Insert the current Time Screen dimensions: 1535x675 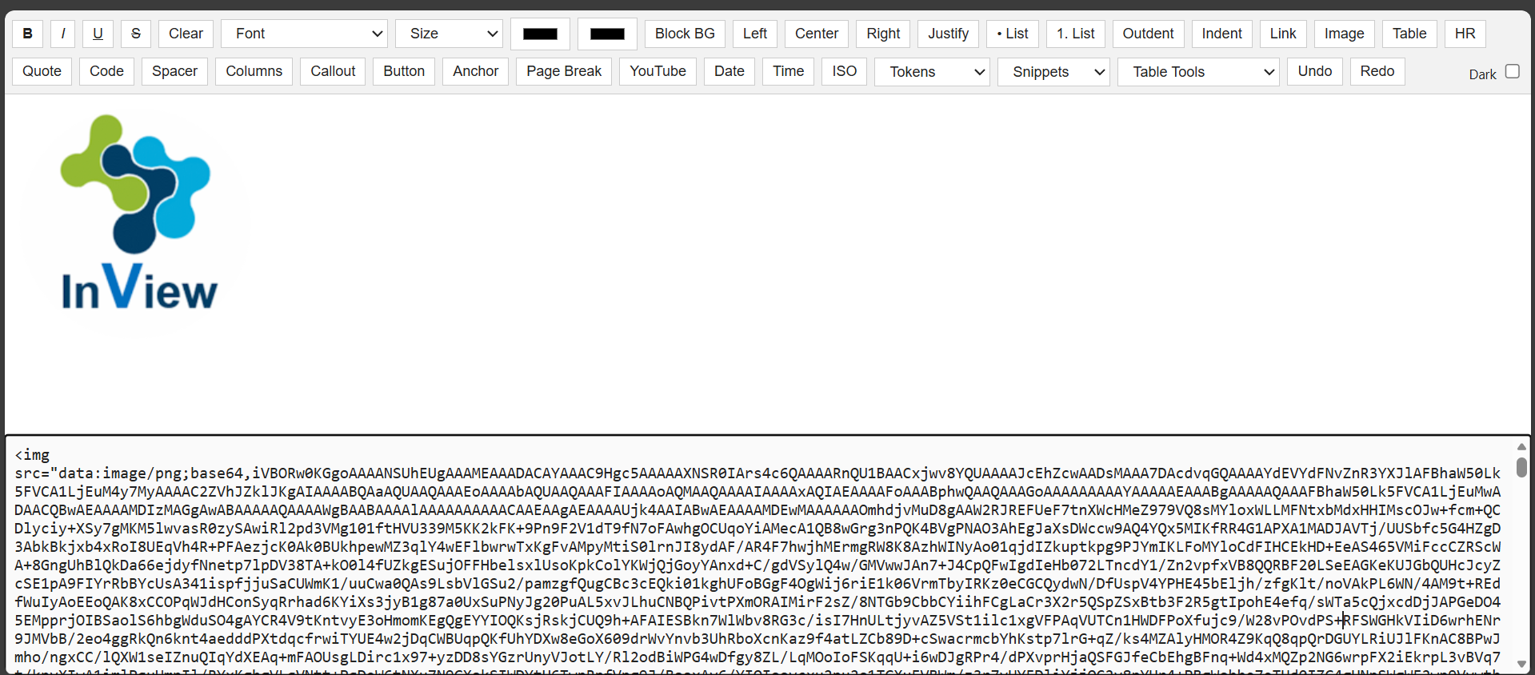789,71
